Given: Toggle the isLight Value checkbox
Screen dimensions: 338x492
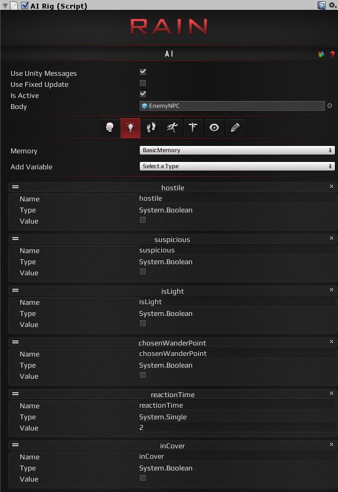Looking at the screenshot, I should [x=143, y=323].
